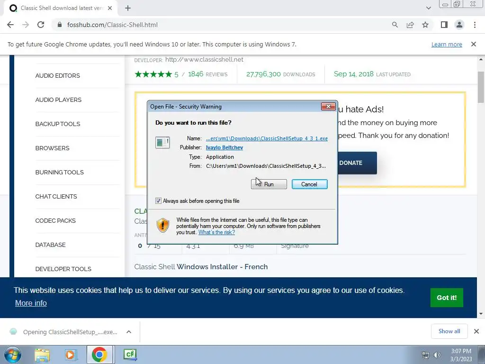
Task: Go back to the previous page
Action: coord(10,25)
